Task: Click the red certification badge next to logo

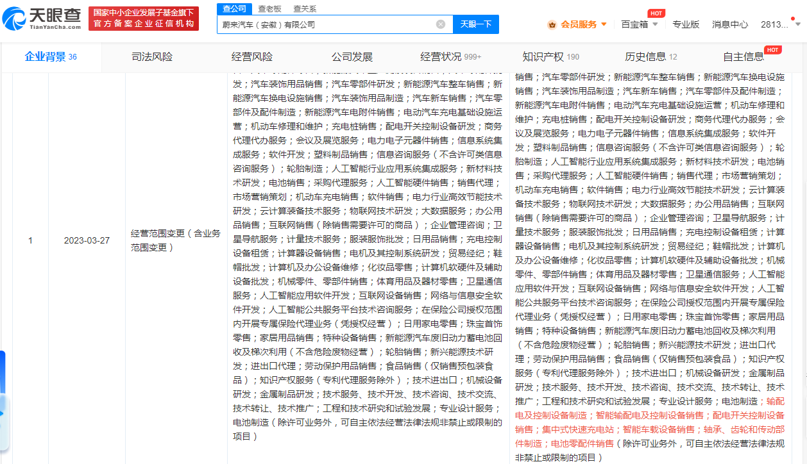Action: [144, 18]
